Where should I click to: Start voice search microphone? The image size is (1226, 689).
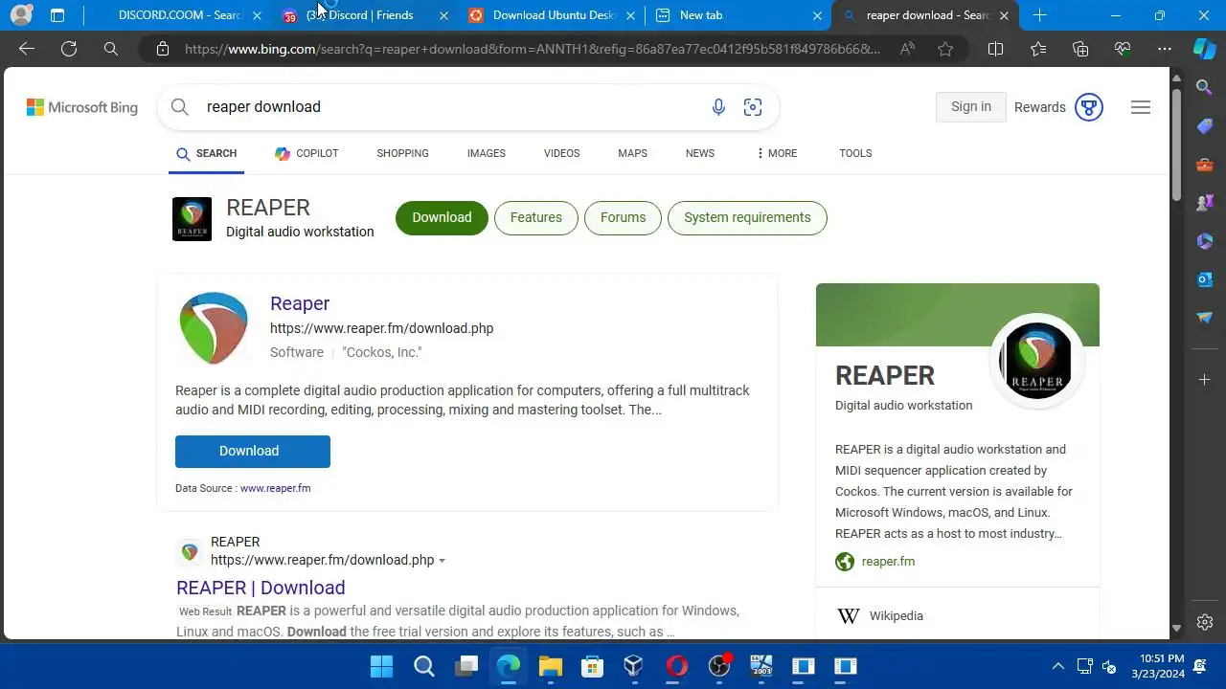pyautogui.click(x=718, y=107)
